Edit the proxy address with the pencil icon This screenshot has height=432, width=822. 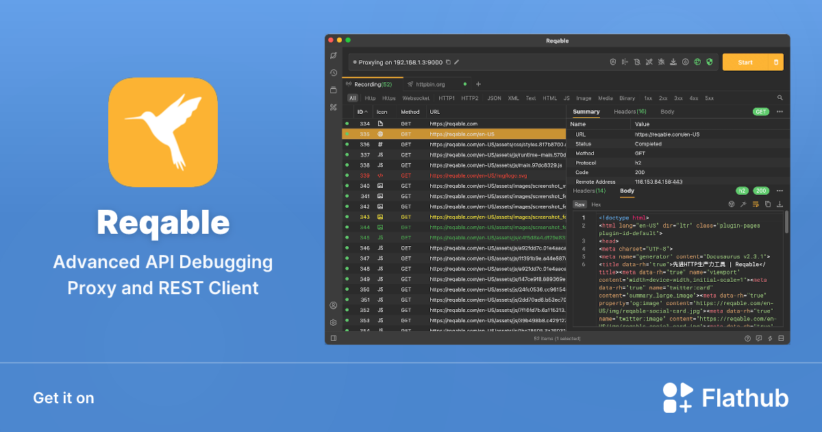point(456,62)
